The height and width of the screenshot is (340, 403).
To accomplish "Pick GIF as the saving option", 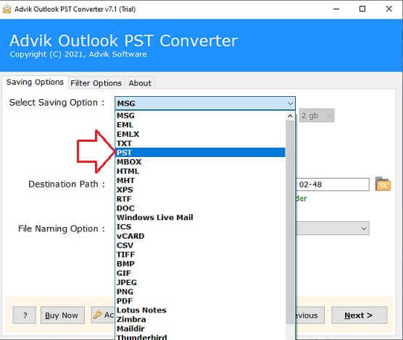I will pos(201,273).
